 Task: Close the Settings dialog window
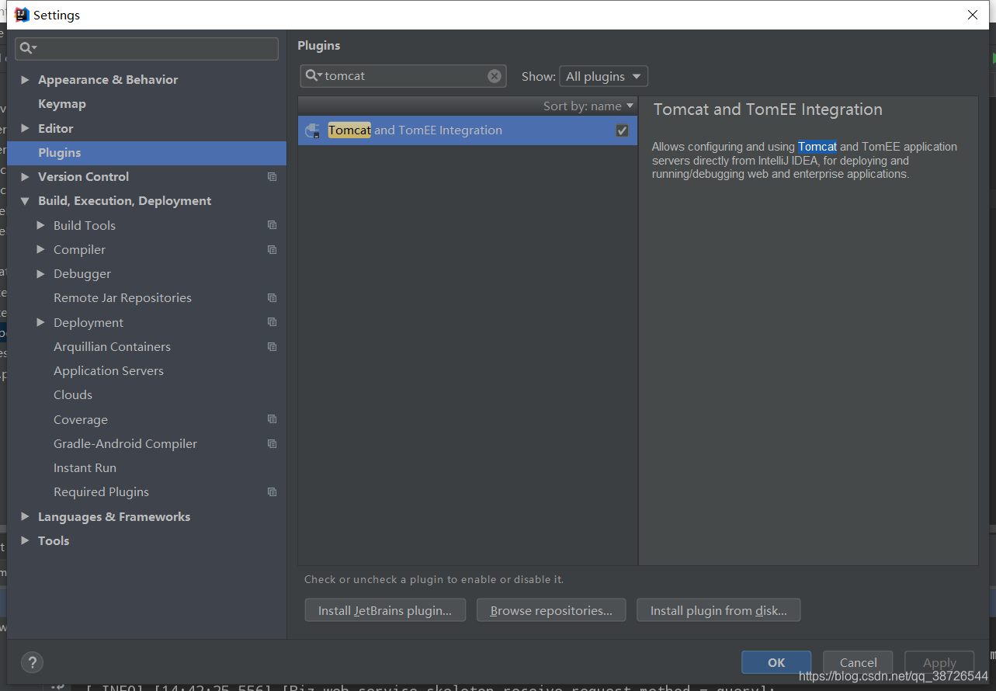click(x=973, y=15)
